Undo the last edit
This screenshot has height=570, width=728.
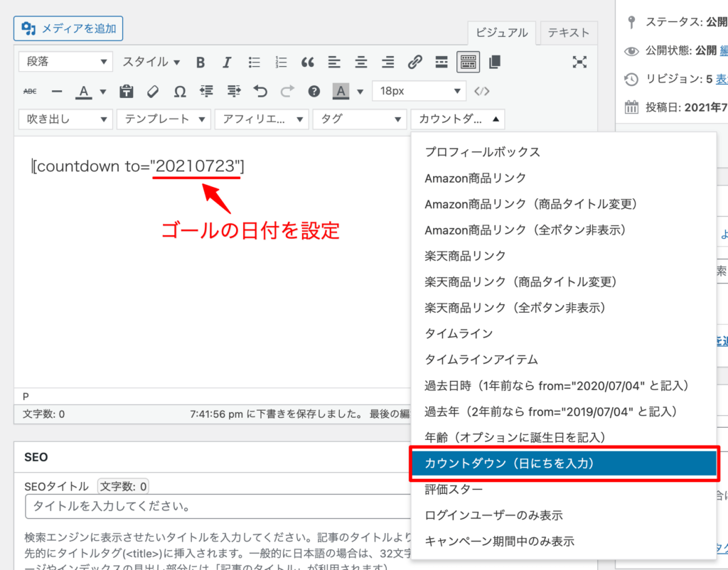260,92
